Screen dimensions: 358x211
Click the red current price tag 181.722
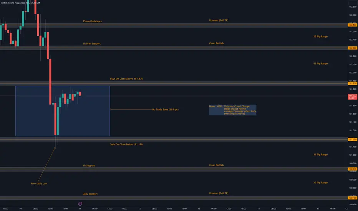coord(353,97)
